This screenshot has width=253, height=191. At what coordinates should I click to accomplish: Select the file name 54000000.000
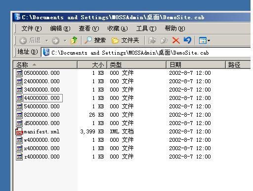42,106
